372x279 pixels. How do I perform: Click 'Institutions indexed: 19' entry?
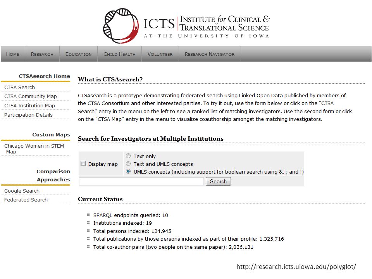tap(122, 223)
